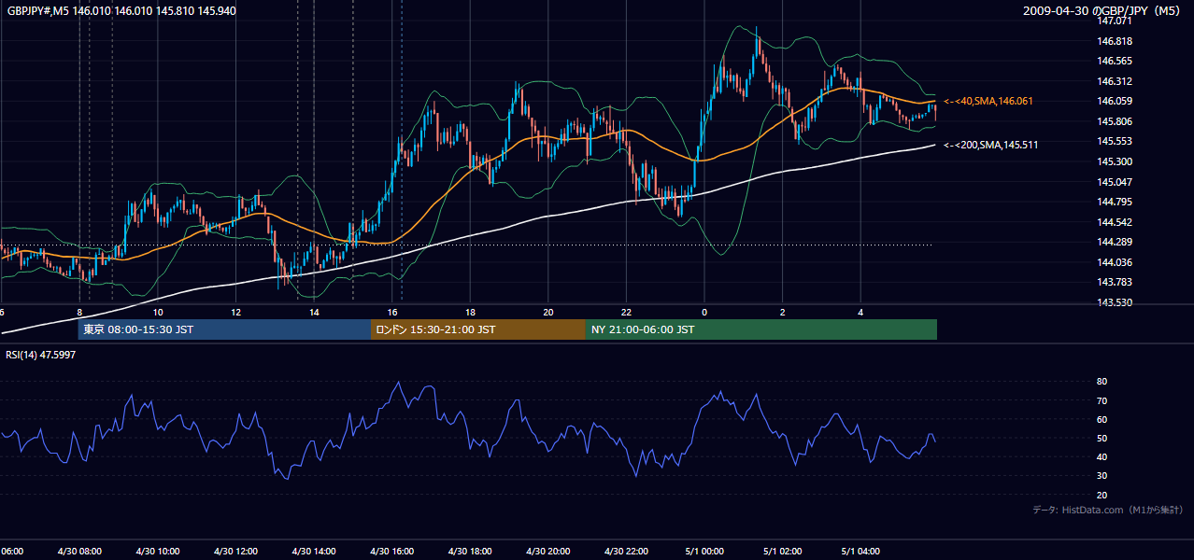Click RSI scale value 70
This screenshot has width=1194, height=560.
(1102, 400)
